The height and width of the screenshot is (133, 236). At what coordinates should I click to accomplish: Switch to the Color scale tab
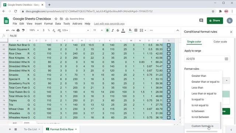point(220,42)
